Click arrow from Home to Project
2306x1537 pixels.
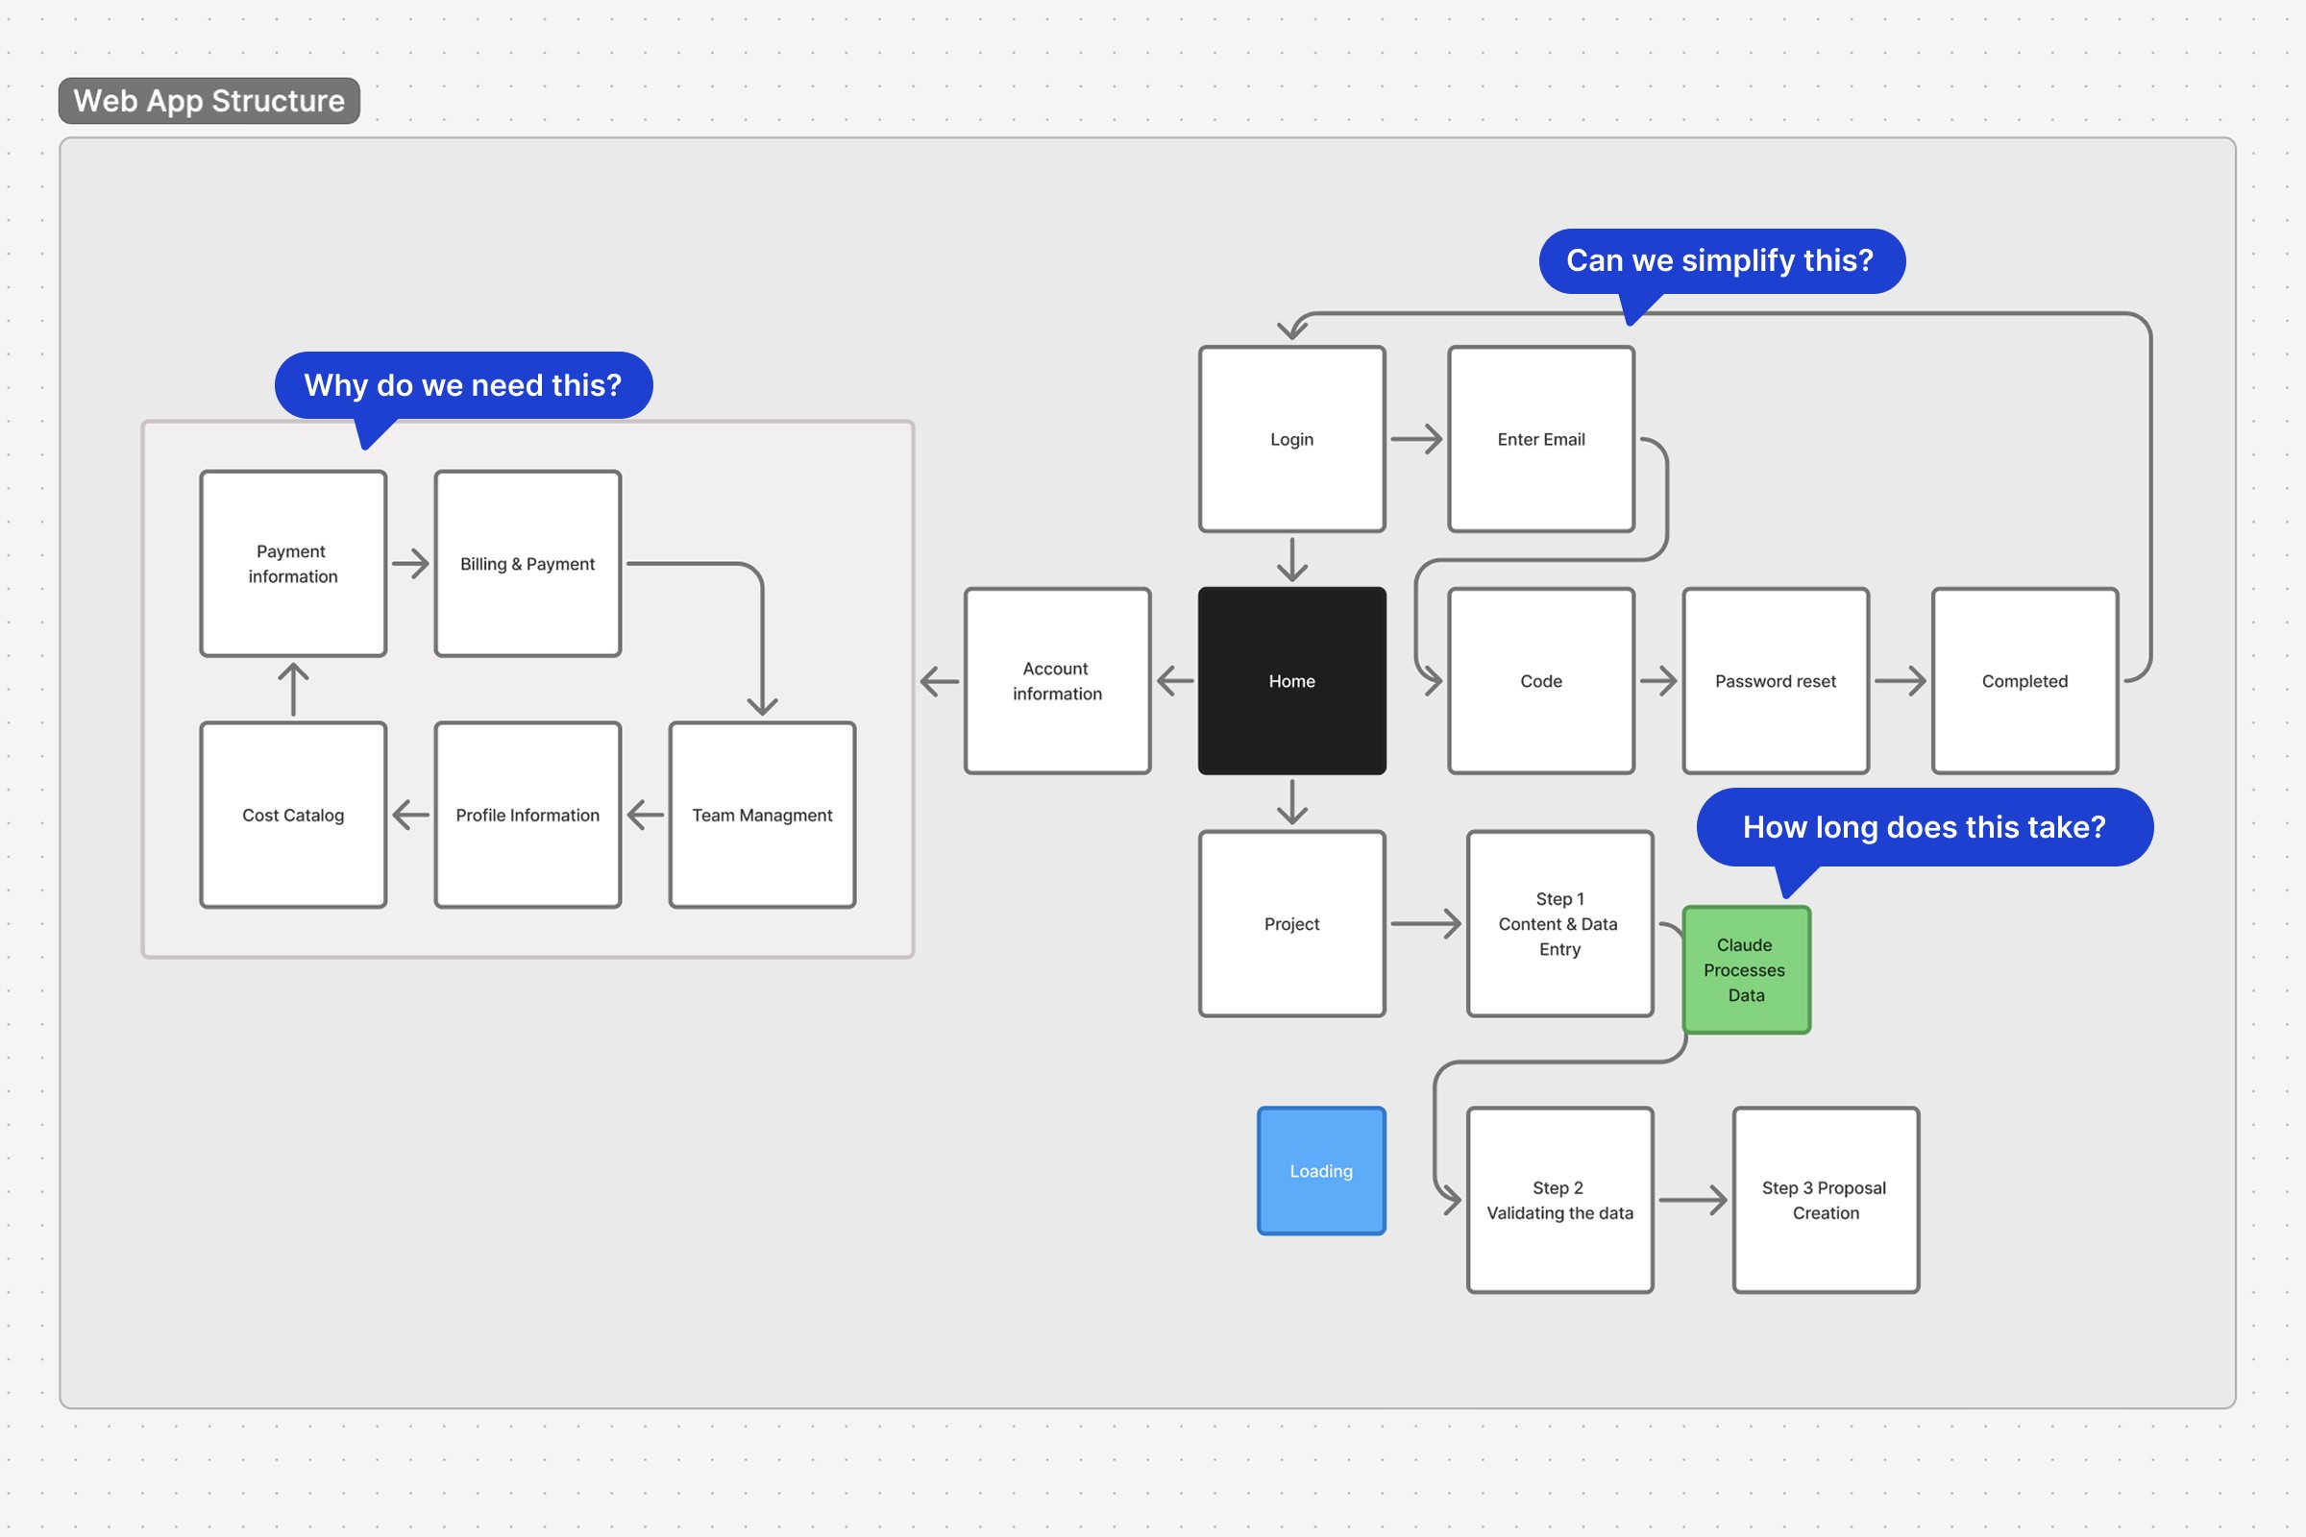(1291, 801)
